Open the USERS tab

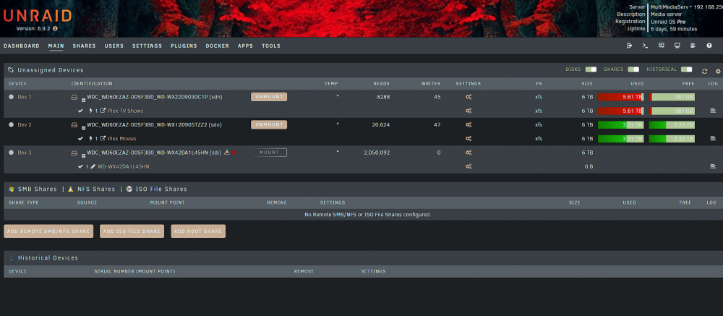tap(114, 46)
